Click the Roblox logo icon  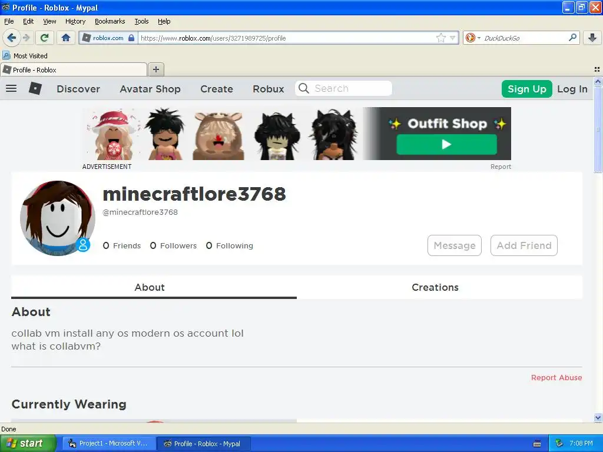[35, 88]
